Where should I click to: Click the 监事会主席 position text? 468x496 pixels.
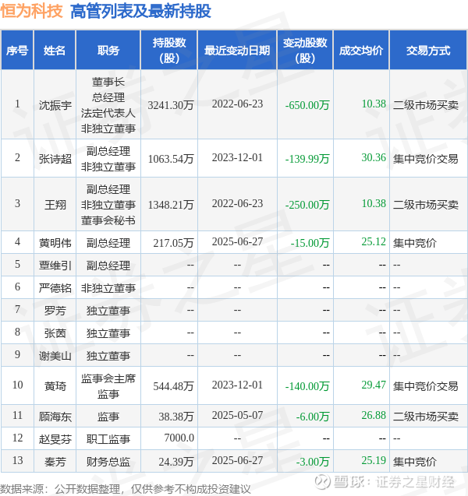tap(108, 378)
